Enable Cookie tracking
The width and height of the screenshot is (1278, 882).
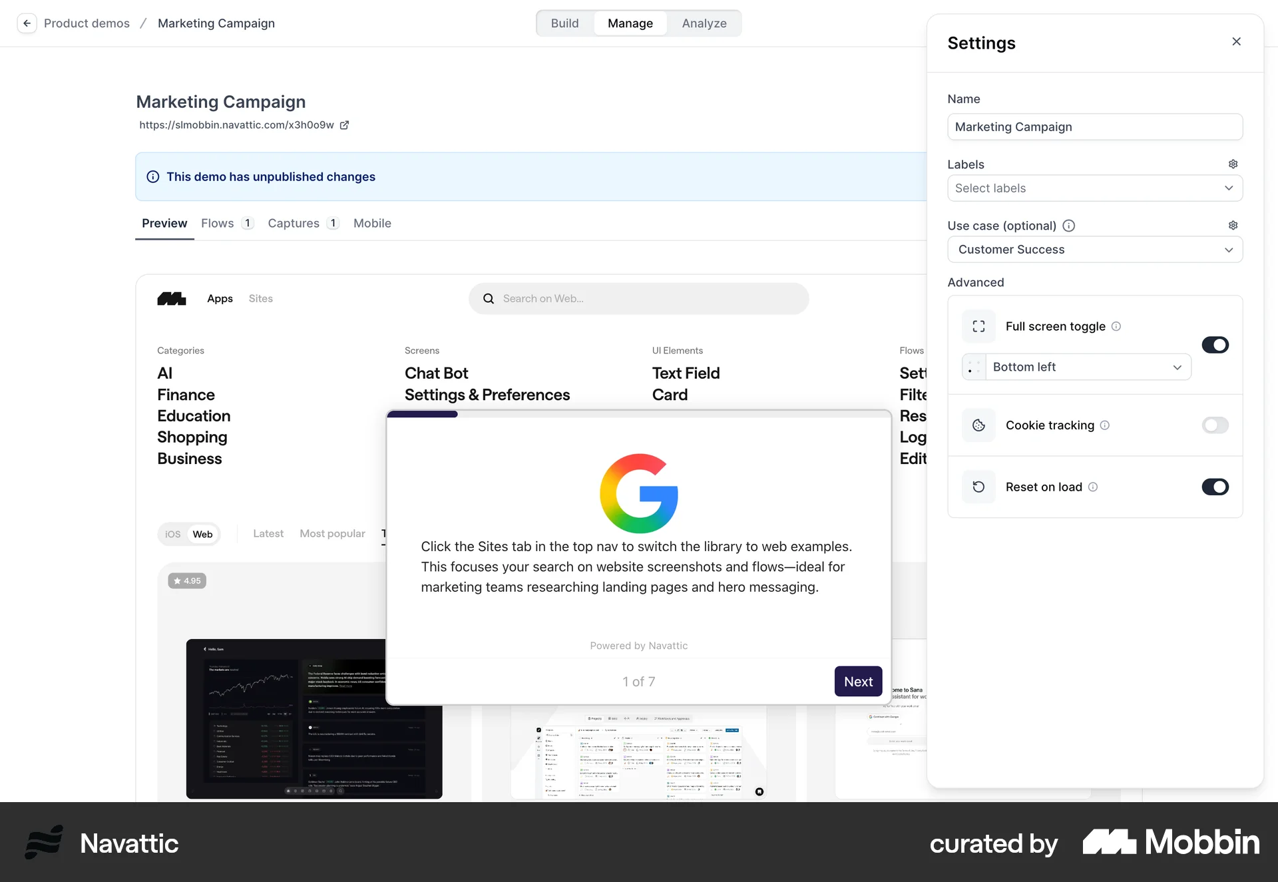coord(1215,425)
